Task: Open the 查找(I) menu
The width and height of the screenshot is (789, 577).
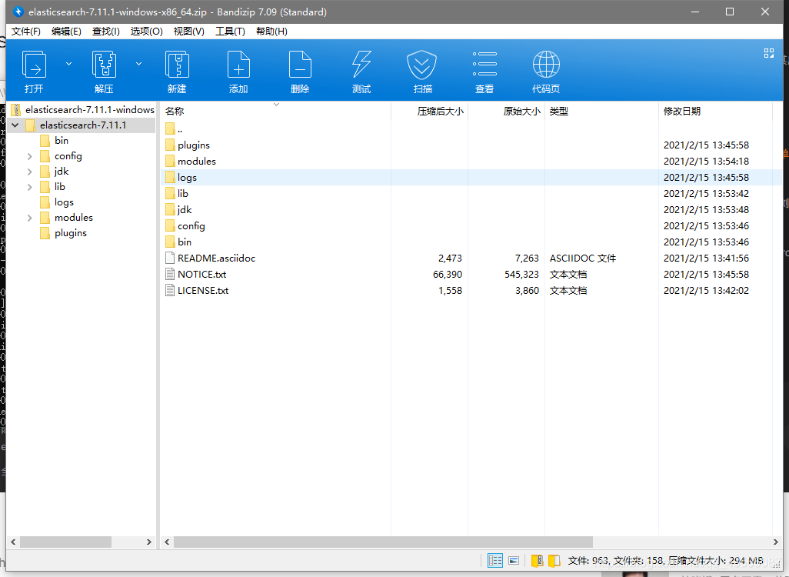Action: (106, 32)
